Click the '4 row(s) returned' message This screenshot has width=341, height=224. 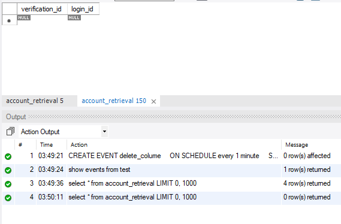[307, 183]
